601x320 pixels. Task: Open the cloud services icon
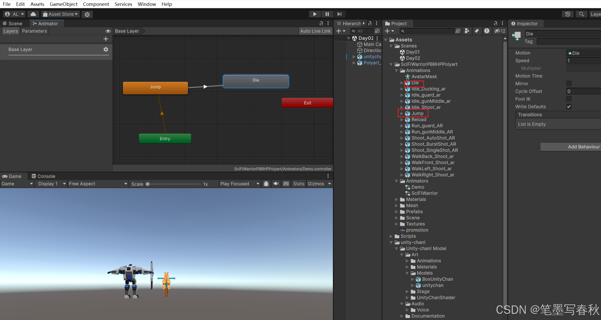point(33,14)
